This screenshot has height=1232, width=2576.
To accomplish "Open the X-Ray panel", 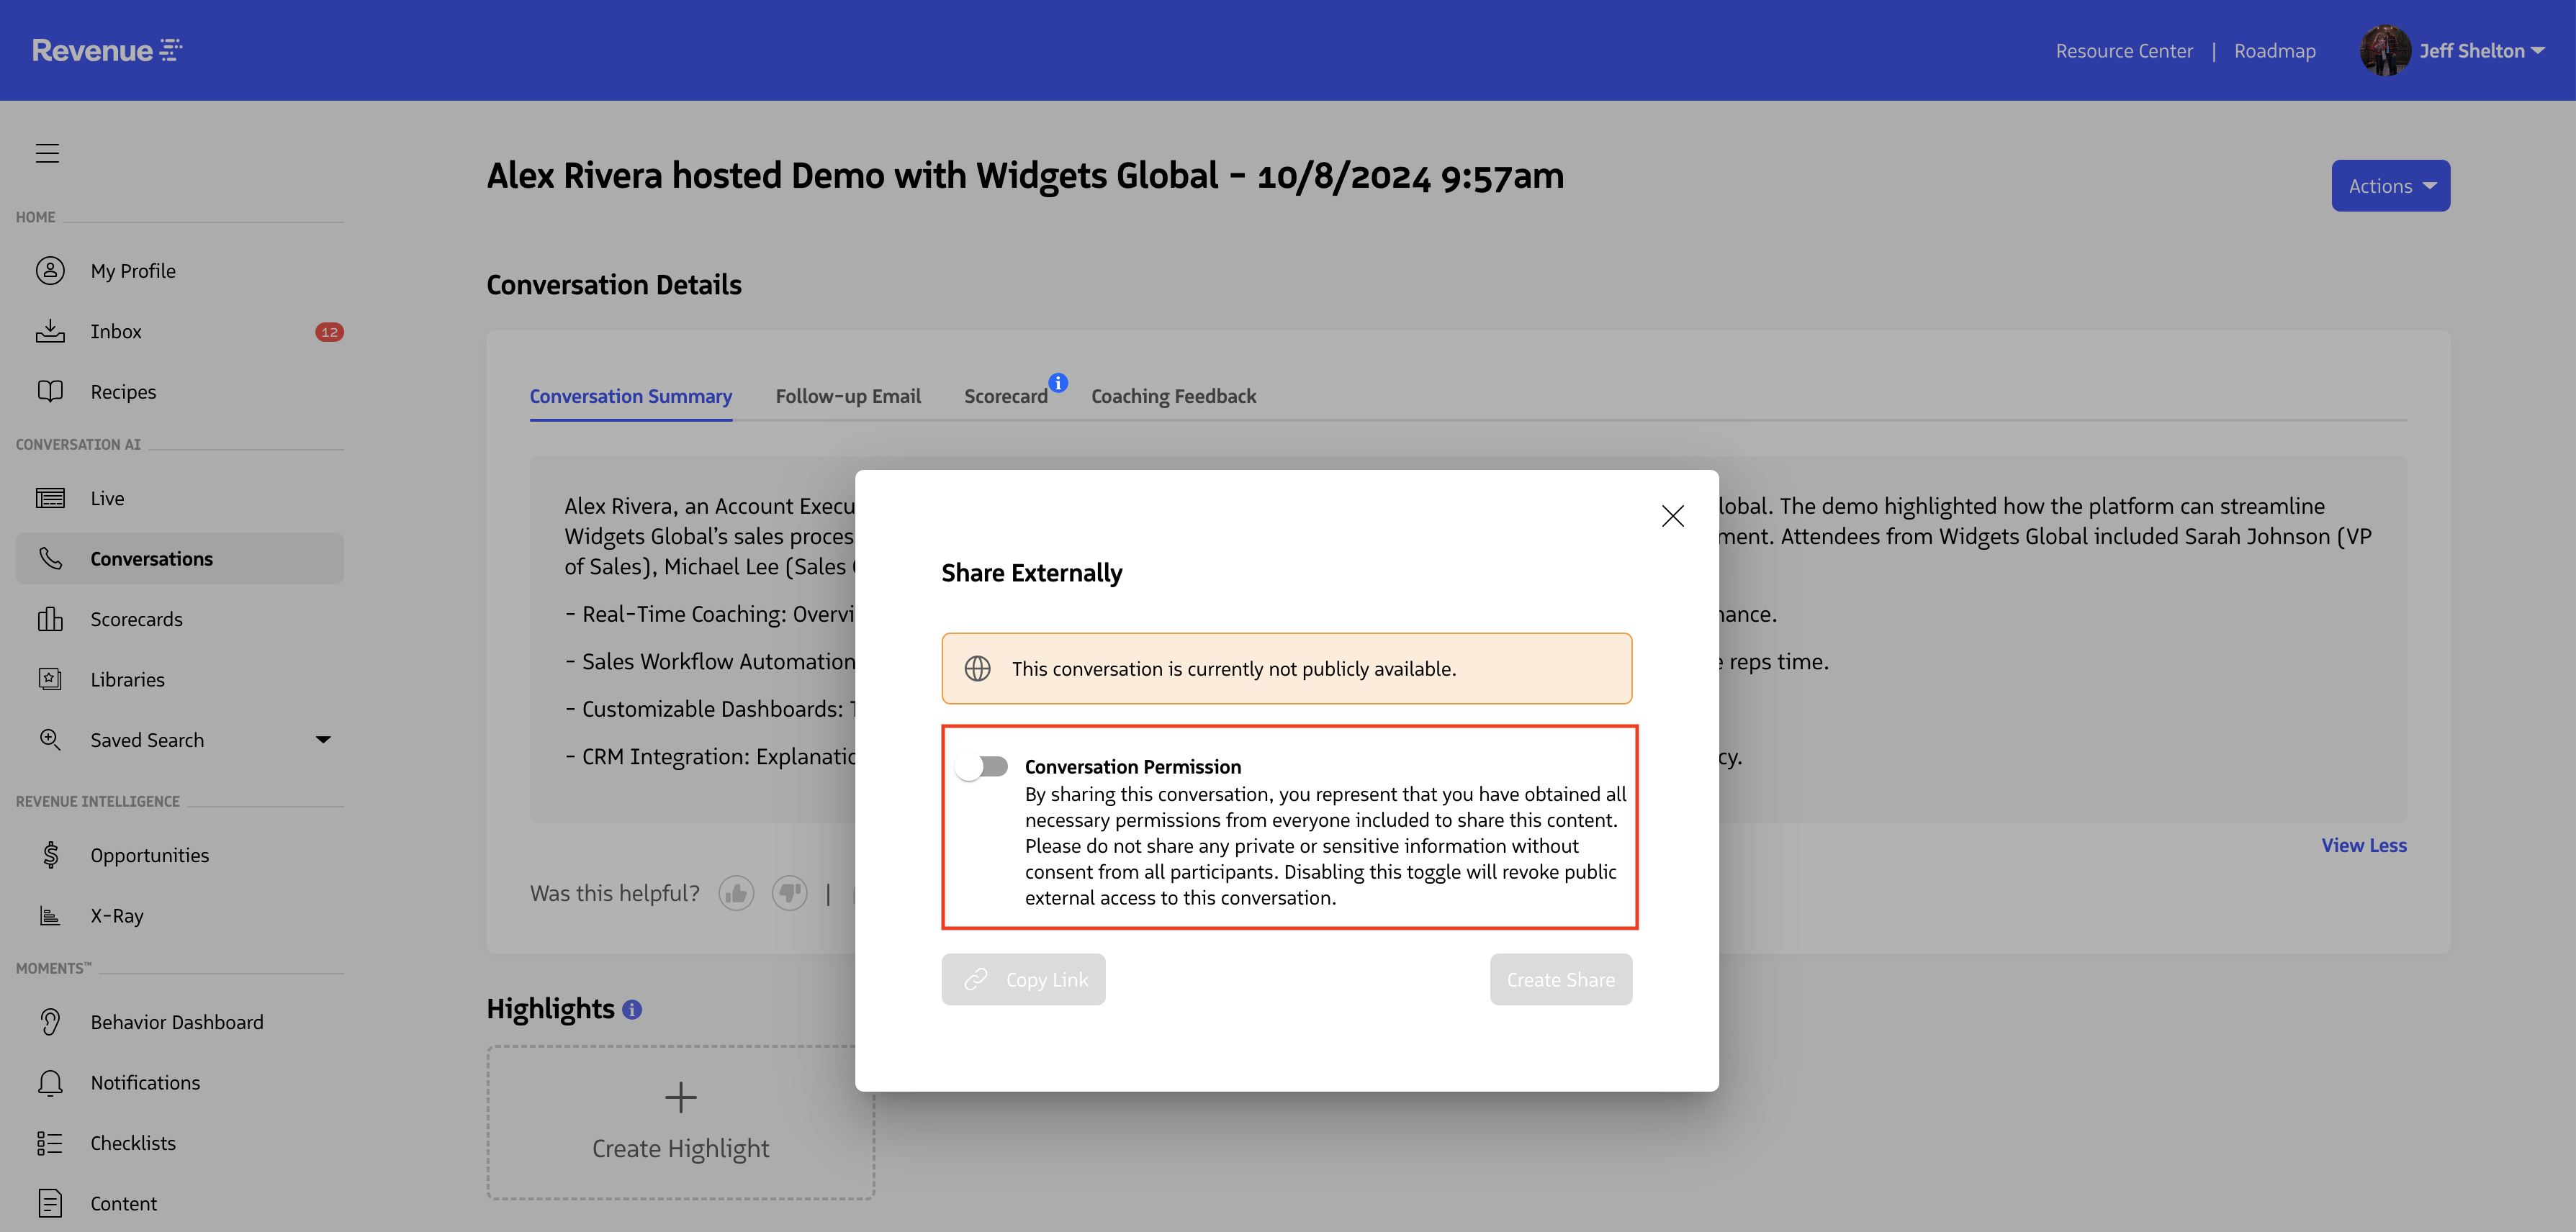I will [x=116, y=915].
